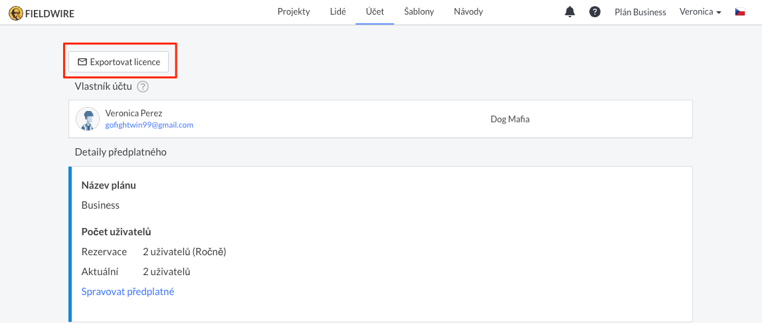Open the help question mark in header
This screenshot has height=323, width=762.
[595, 12]
